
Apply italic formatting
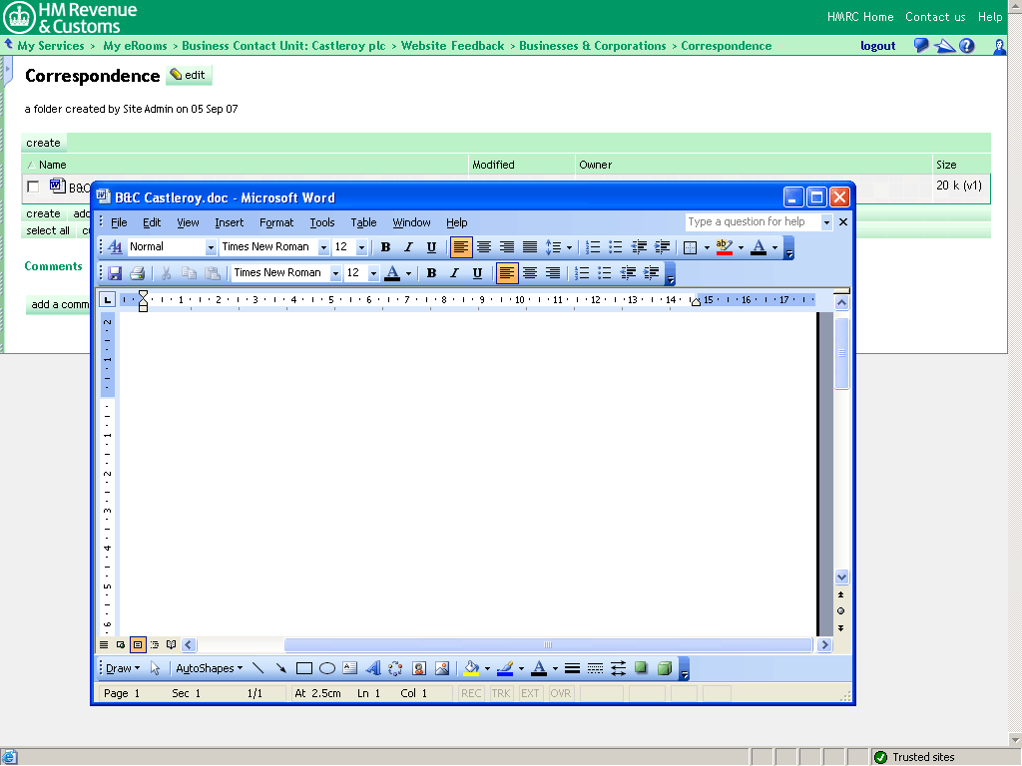coord(408,246)
